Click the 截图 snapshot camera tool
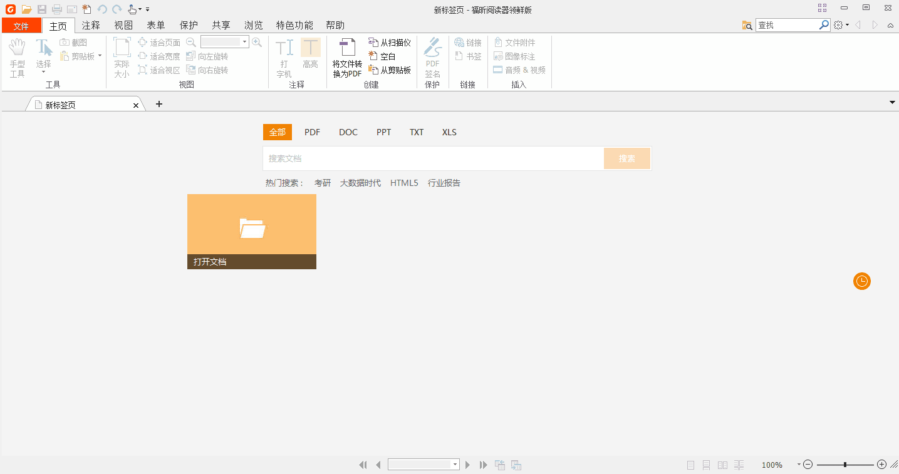Image resolution: width=899 pixels, height=474 pixels. [x=74, y=43]
